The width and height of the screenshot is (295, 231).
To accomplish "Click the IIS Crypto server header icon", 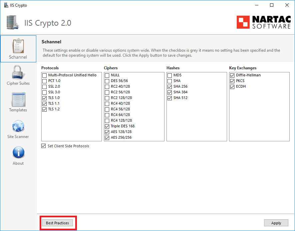I will tap(13, 22).
